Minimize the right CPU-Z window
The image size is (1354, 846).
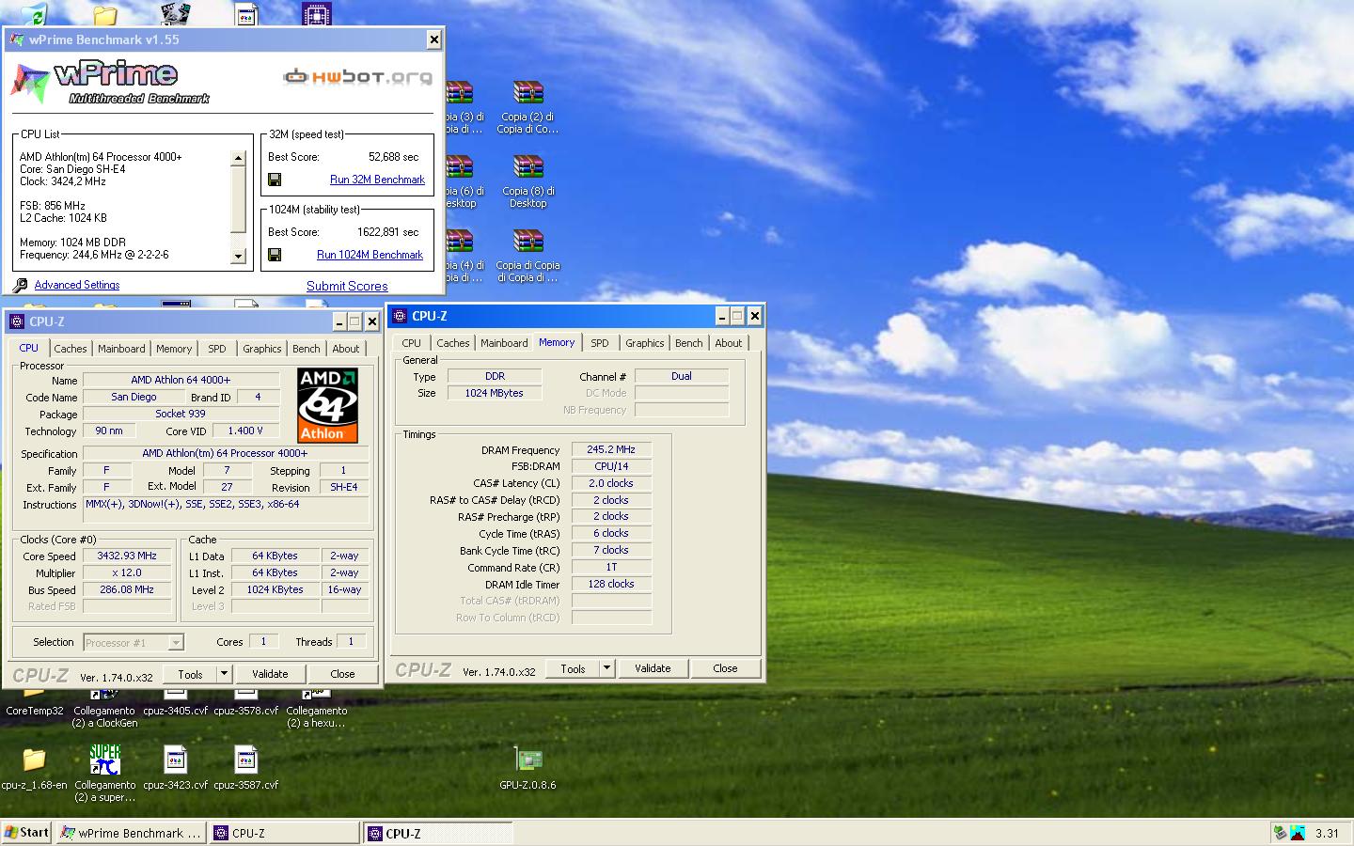pos(722,317)
